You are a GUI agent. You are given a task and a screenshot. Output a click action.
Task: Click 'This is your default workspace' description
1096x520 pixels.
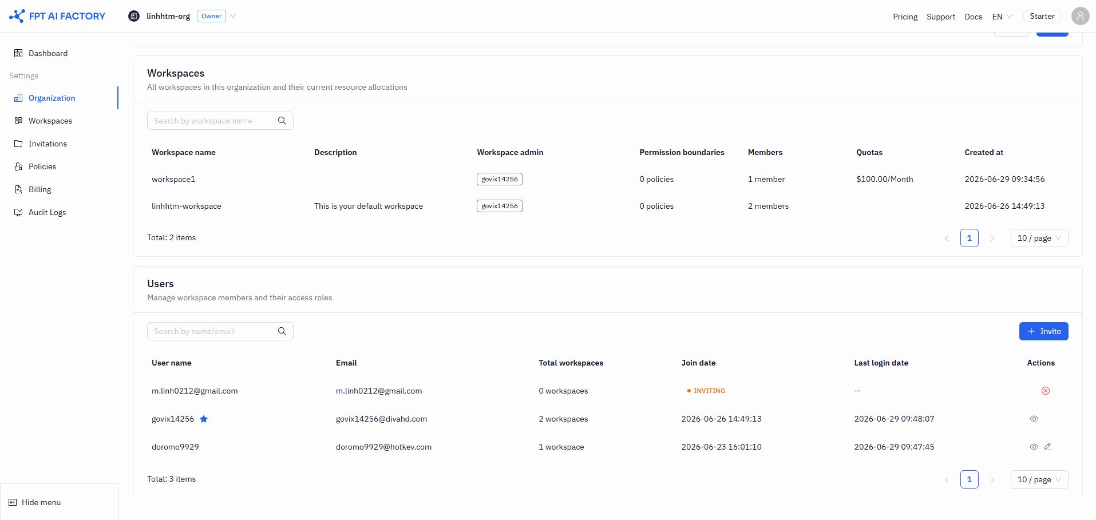(x=369, y=206)
